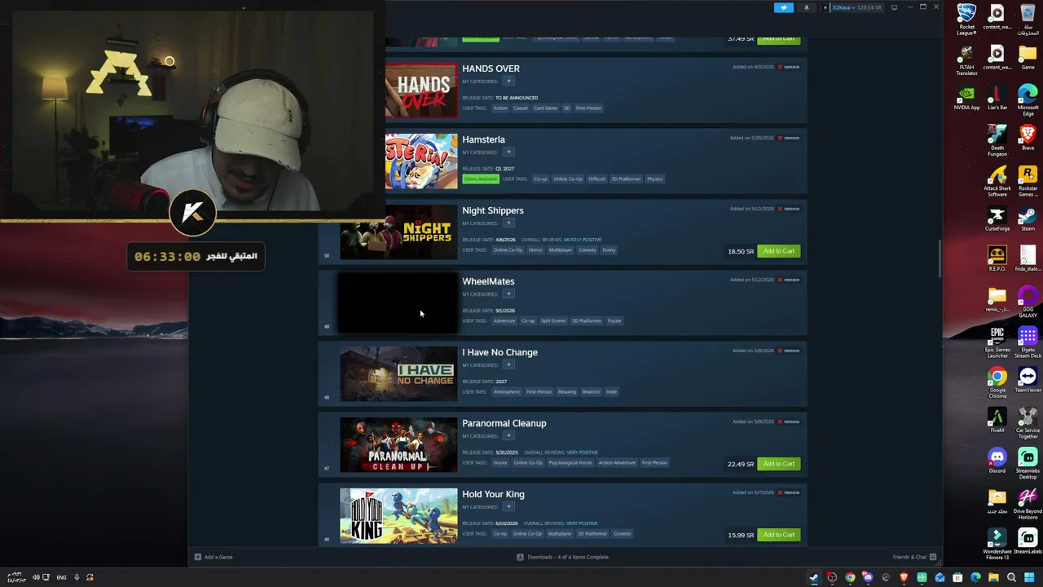This screenshot has width=1043, height=587.
Task: Launch TeamViewer desktop shortcut
Action: coord(1028,380)
